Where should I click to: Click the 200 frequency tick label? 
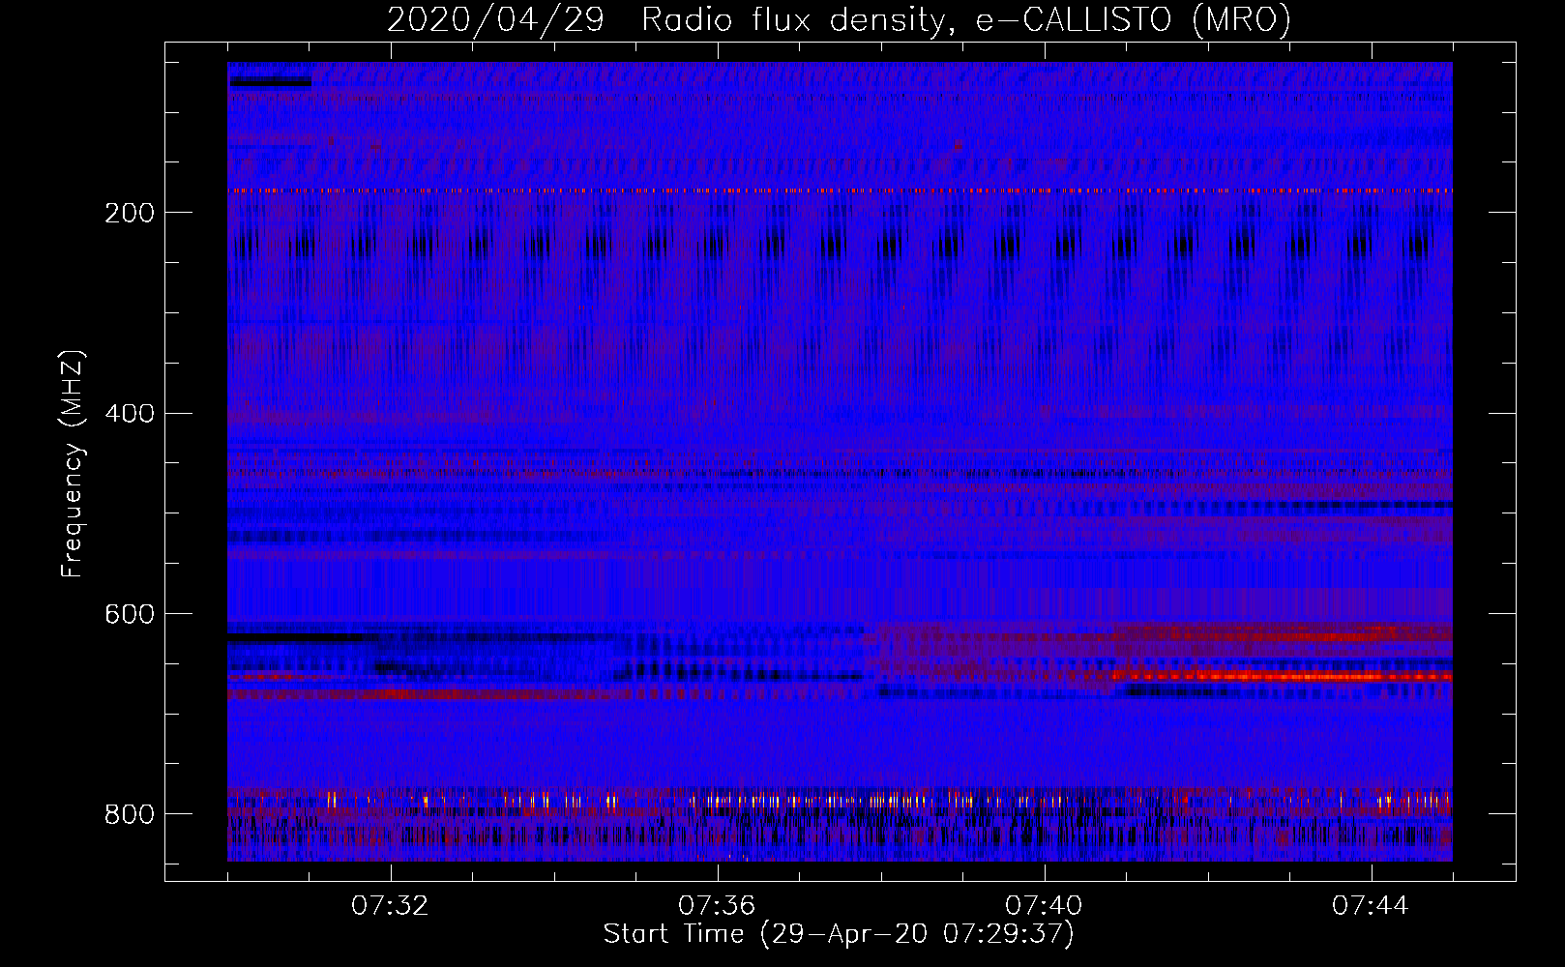tap(130, 213)
